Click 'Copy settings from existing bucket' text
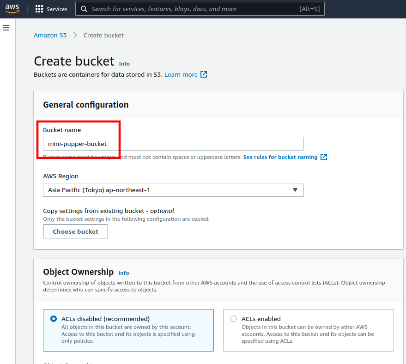 pyautogui.click(x=93, y=211)
